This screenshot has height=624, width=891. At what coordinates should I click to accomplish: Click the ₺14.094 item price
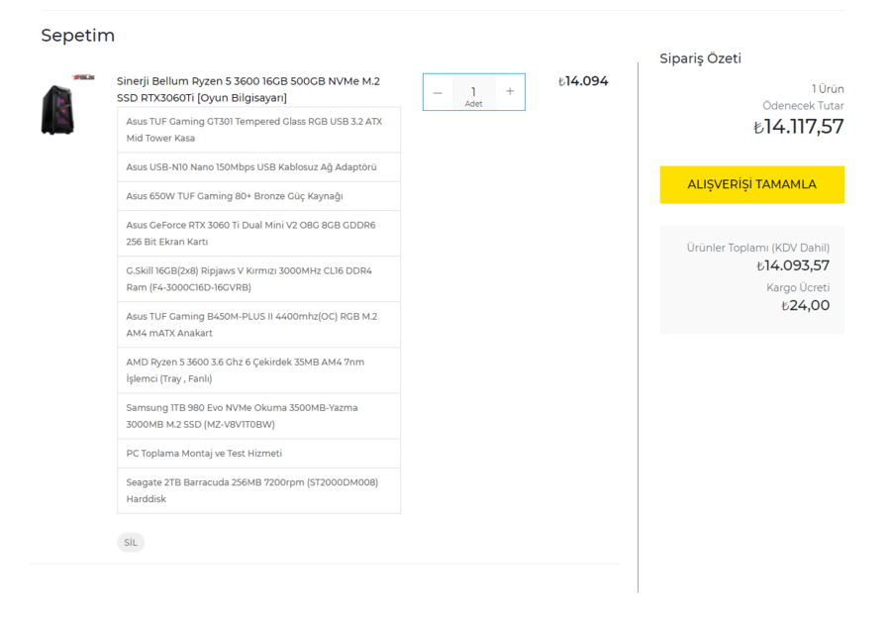click(x=583, y=81)
